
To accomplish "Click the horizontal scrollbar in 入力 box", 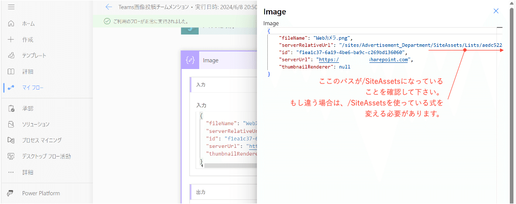I will point(230,165).
